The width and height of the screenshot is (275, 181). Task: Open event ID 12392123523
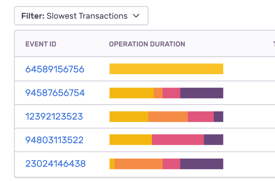(54, 116)
